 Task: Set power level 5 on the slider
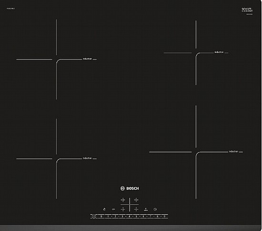[136, 216]
